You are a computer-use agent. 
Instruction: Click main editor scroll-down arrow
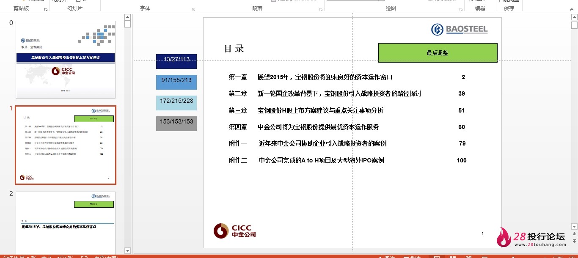coord(574,227)
